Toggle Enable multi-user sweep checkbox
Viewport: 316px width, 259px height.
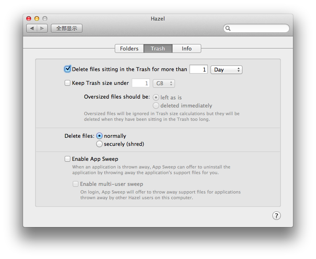[76, 184]
